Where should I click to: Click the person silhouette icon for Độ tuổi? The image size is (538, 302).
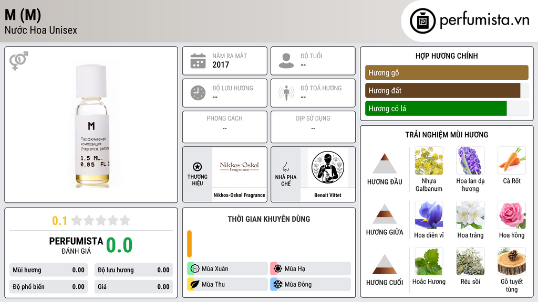tap(286, 61)
